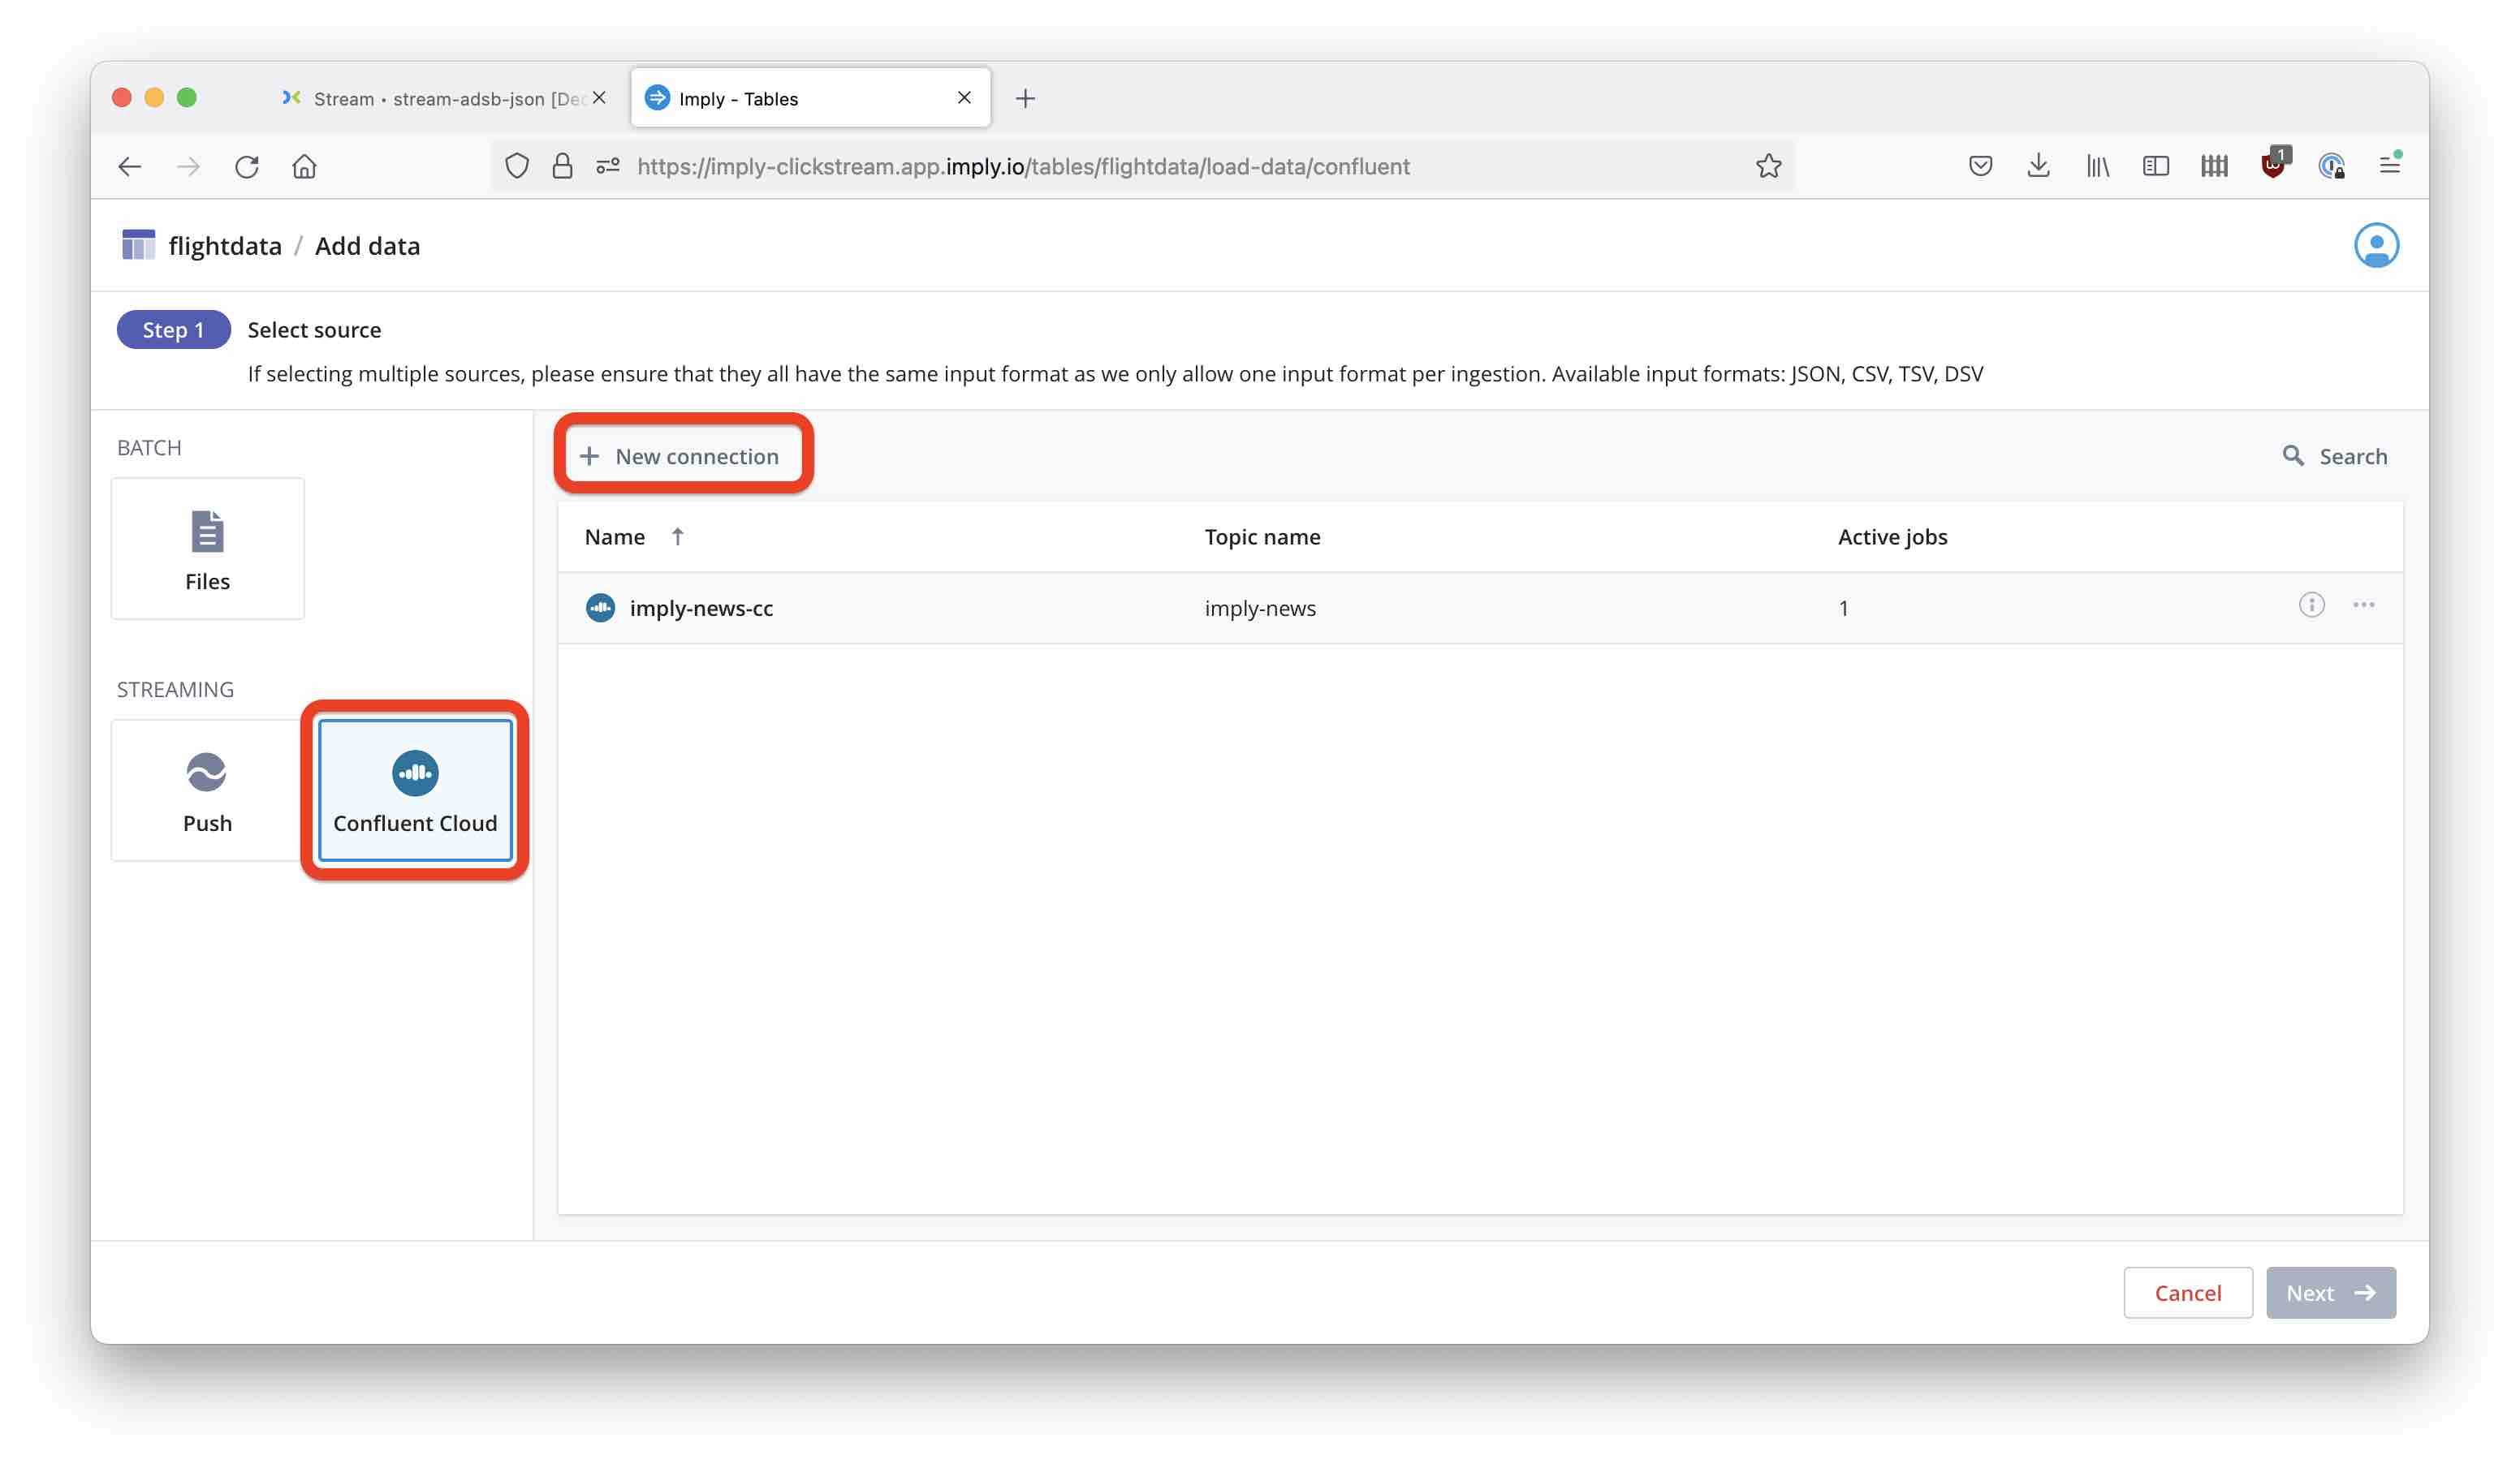The image size is (2520, 1464).
Task: Select the Files batch source
Action: [x=207, y=548]
